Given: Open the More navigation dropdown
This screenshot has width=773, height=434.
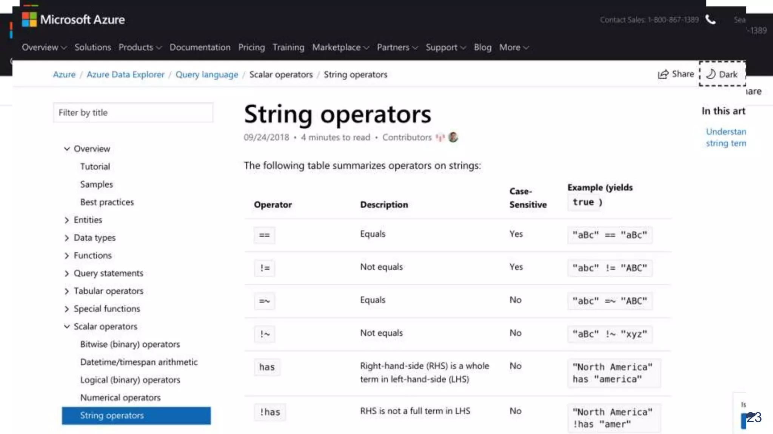Looking at the screenshot, I should coord(514,47).
